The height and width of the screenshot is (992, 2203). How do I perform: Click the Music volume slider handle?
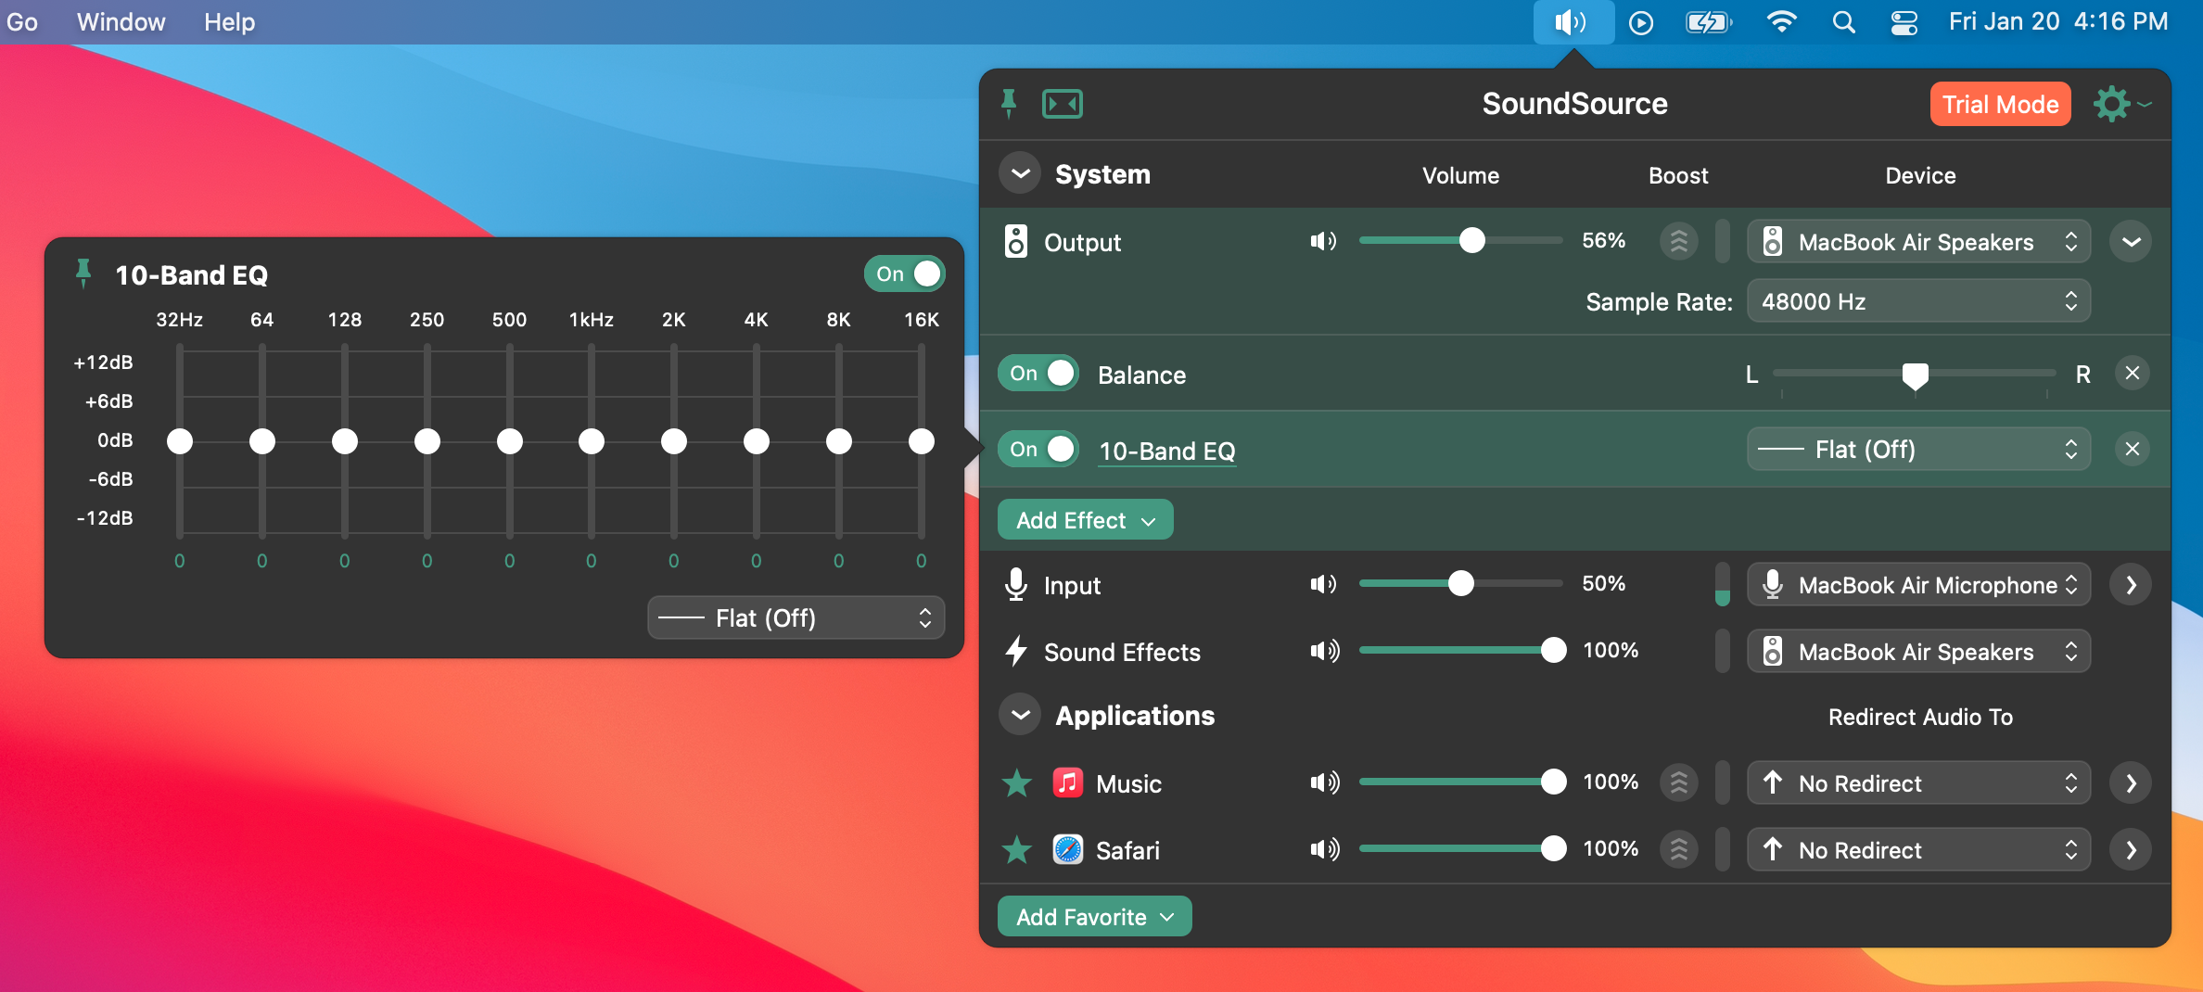click(x=1553, y=782)
